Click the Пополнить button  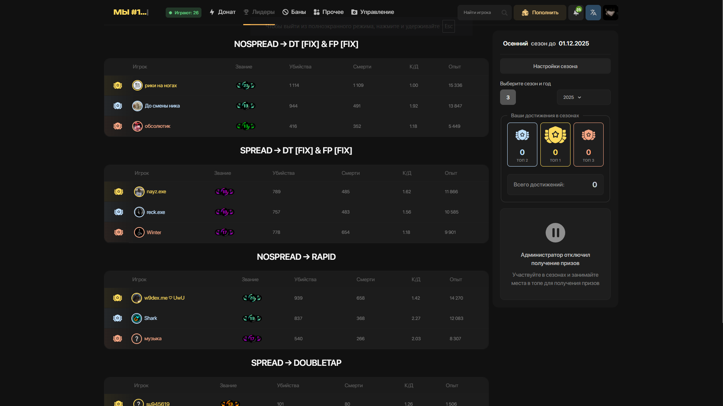[540, 12]
